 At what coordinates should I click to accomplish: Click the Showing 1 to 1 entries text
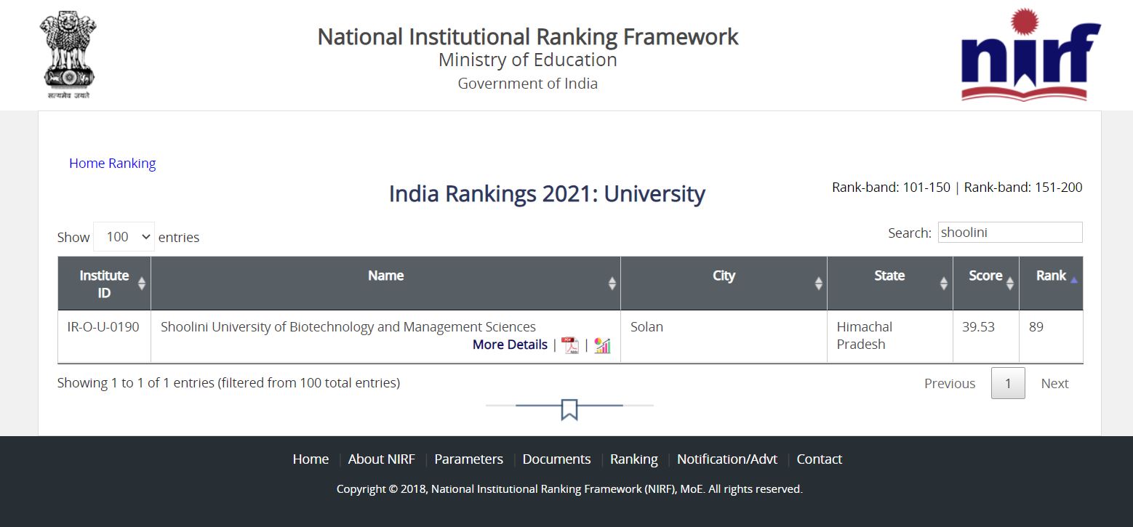(x=228, y=382)
